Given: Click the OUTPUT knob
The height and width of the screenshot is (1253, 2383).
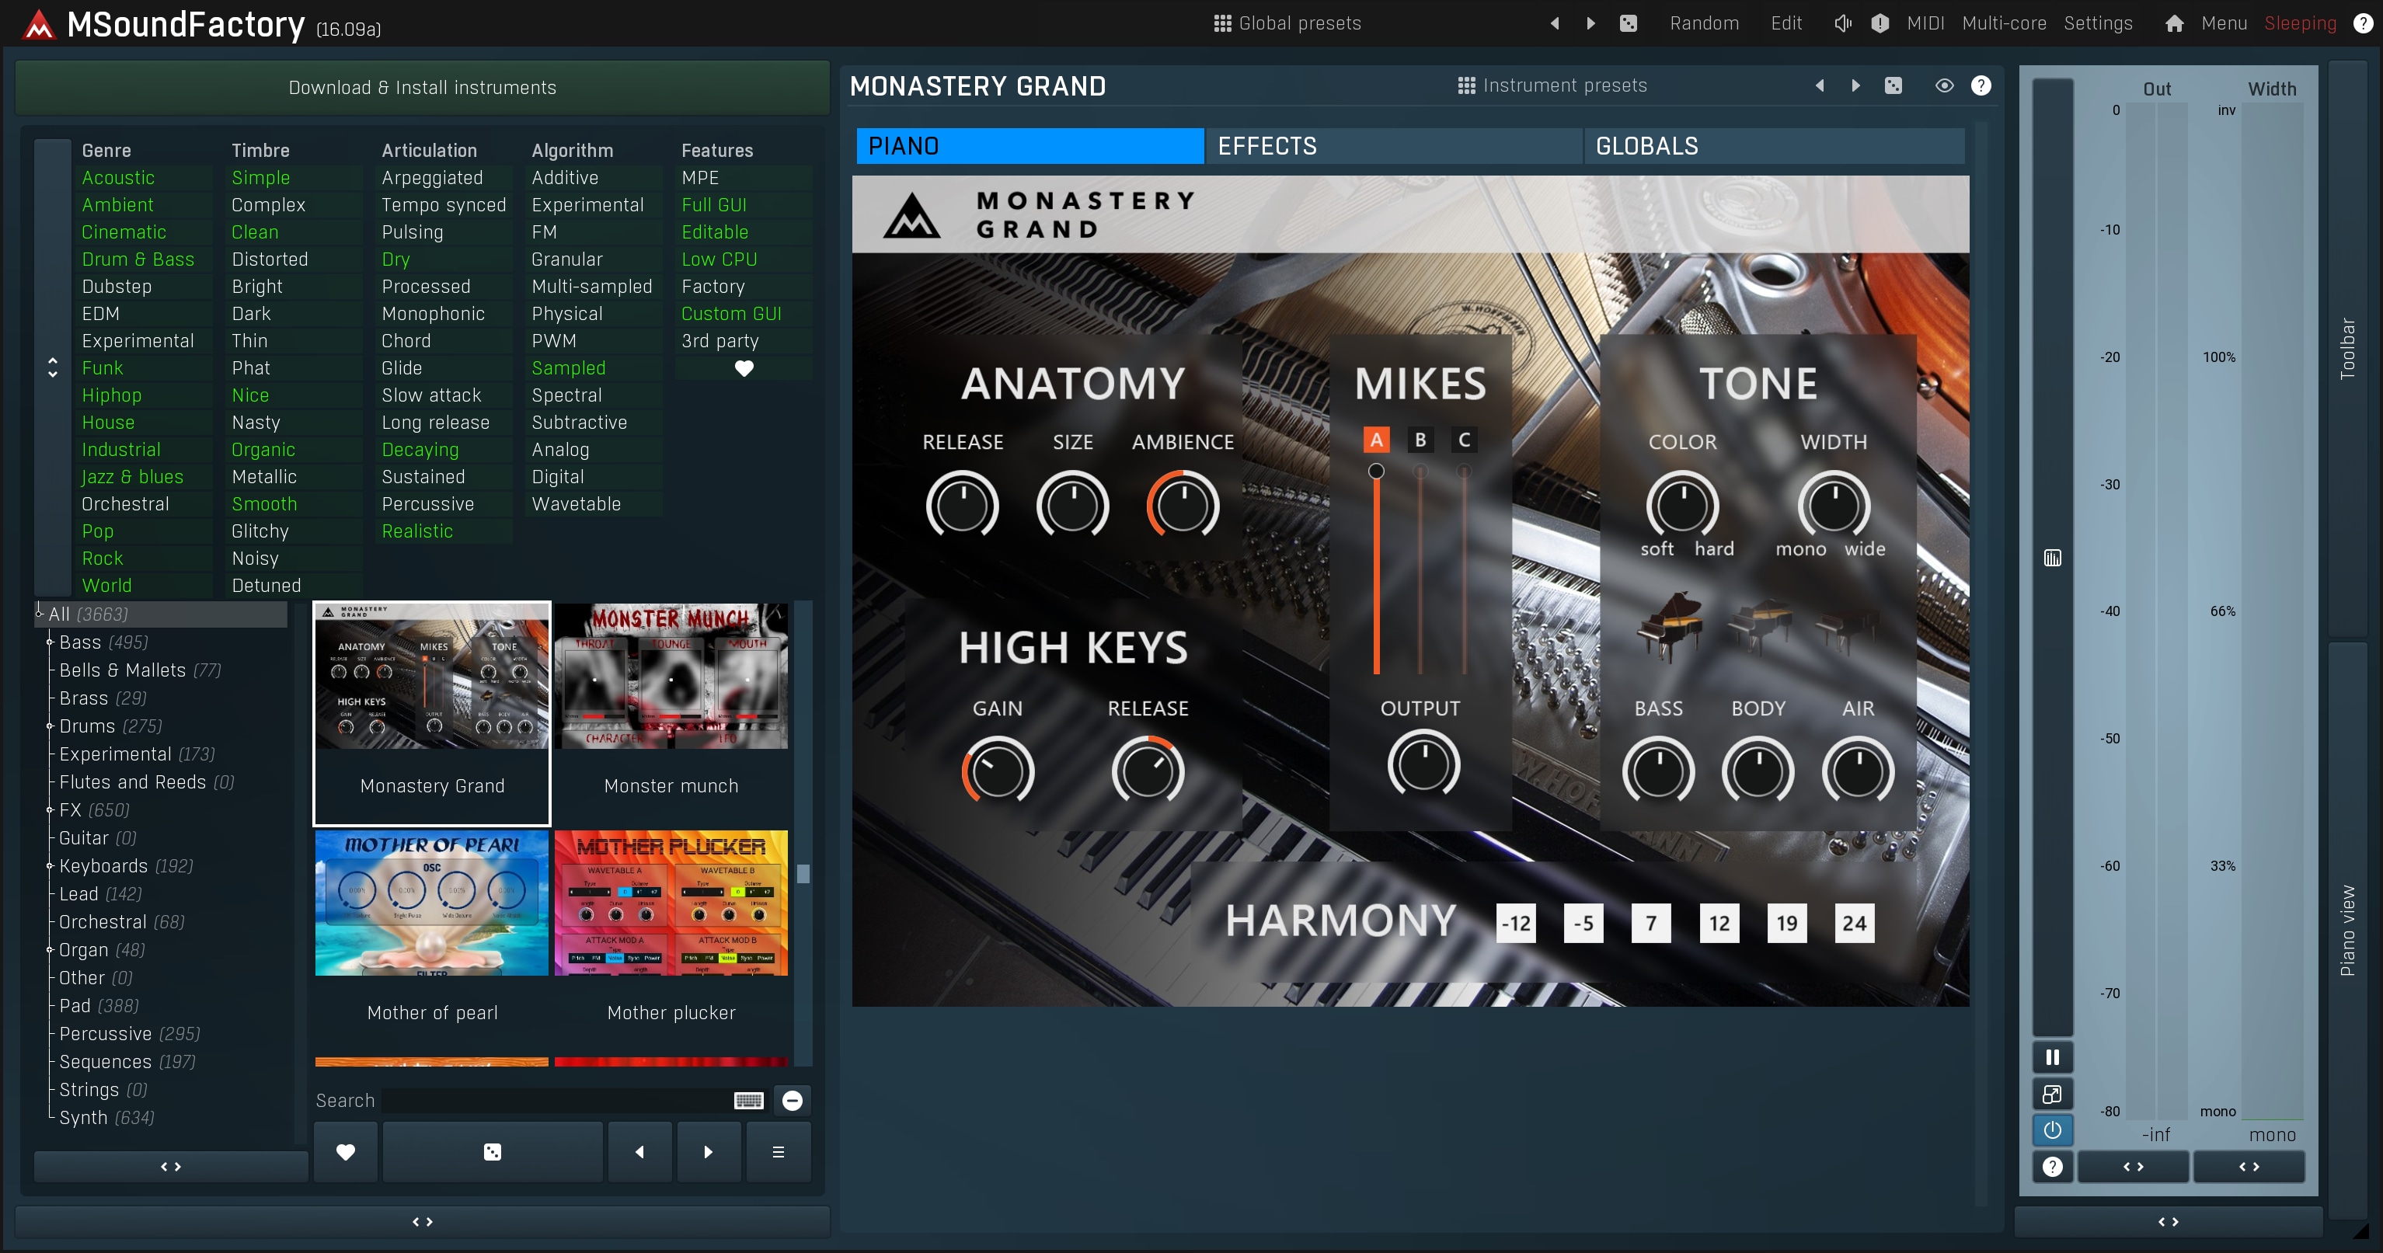Looking at the screenshot, I should 1423,764.
